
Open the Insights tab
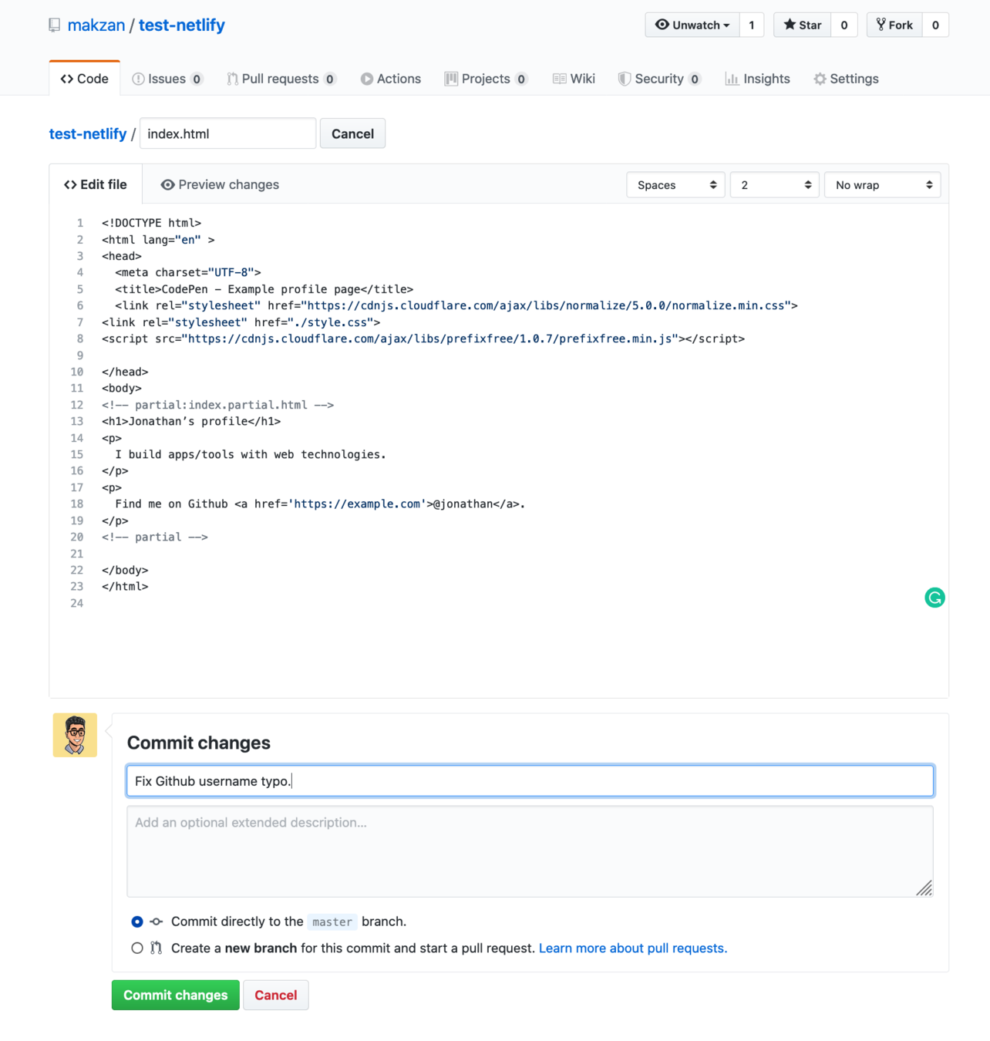(758, 79)
